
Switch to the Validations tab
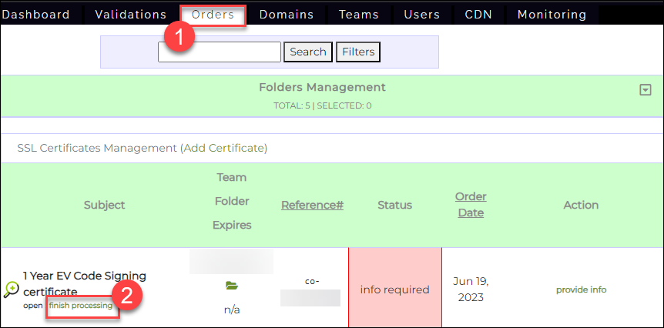click(x=130, y=15)
